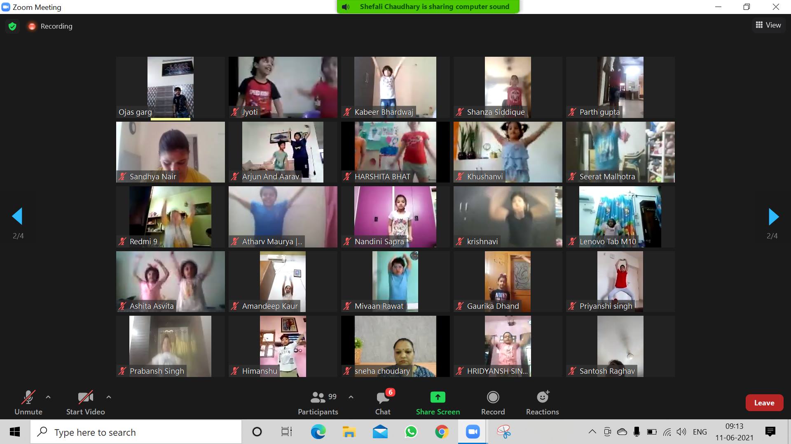Viewport: 791px width, 444px height.
Task: Open Task View on taskbar
Action: [x=287, y=432]
